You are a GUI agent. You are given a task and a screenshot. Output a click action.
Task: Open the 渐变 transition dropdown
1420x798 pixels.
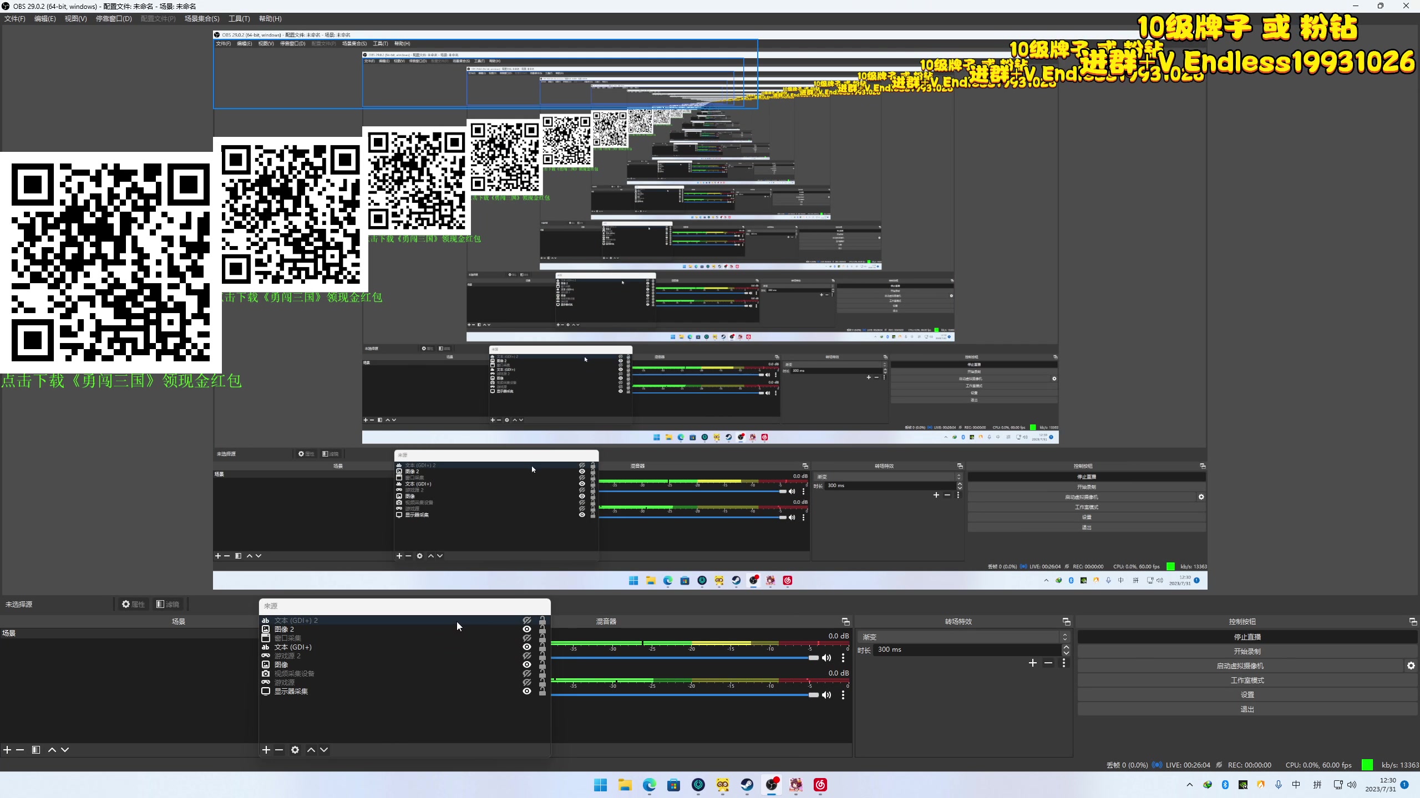(x=963, y=637)
